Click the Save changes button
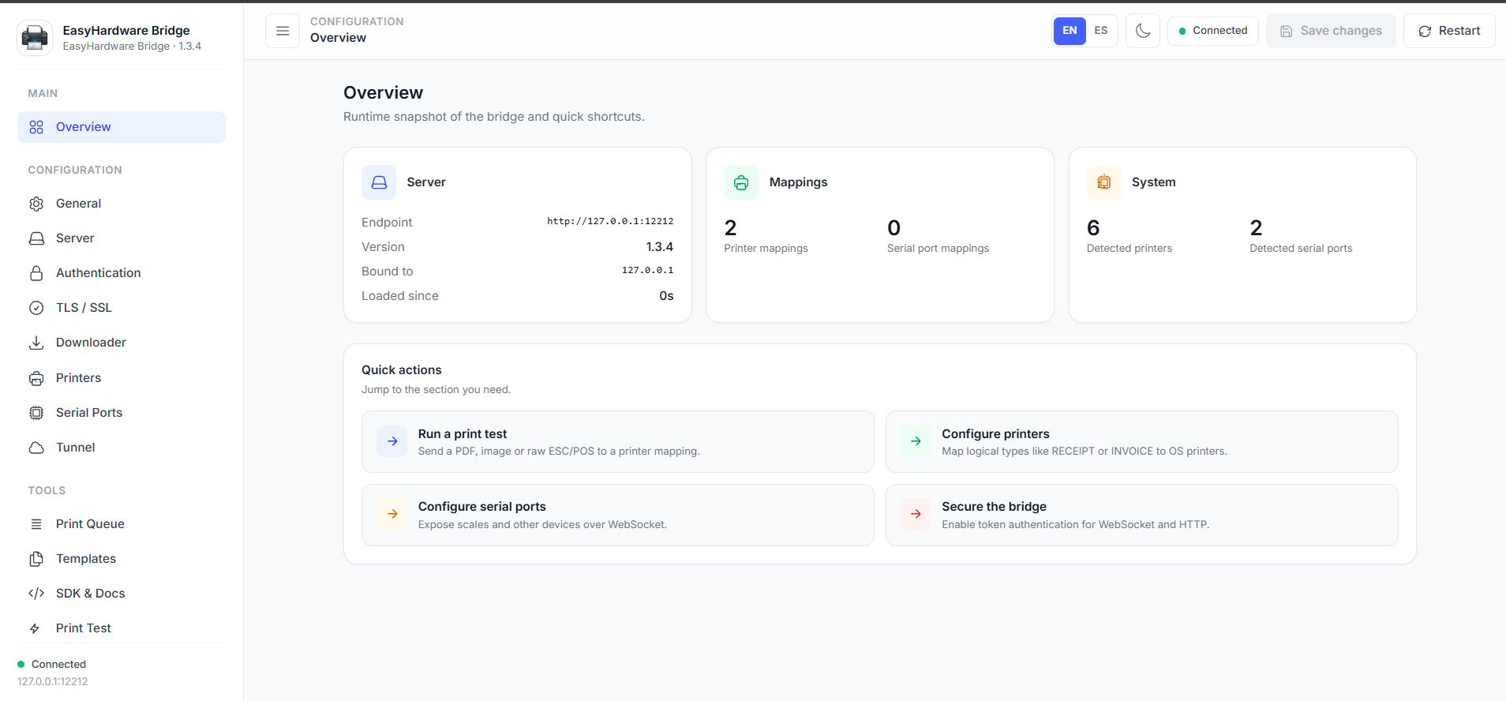Viewport: 1506px width, 701px height. click(1331, 31)
